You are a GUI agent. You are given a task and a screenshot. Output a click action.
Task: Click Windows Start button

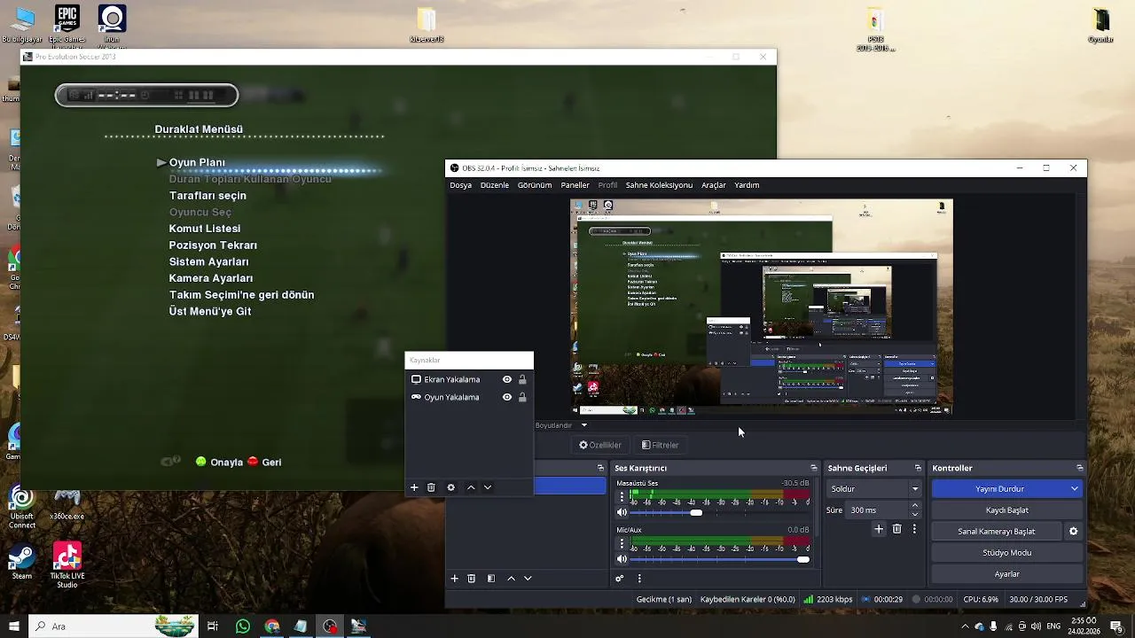tap(13, 626)
